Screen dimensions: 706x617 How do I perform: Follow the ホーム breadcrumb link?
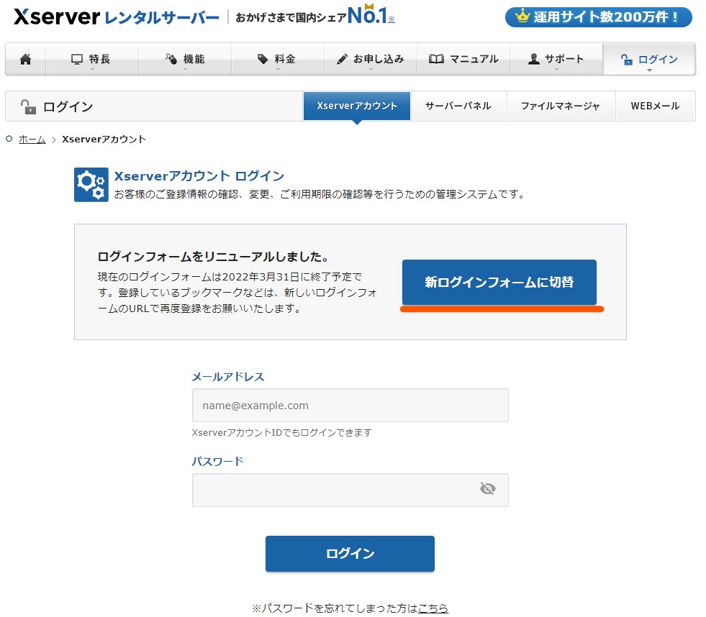(32, 140)
